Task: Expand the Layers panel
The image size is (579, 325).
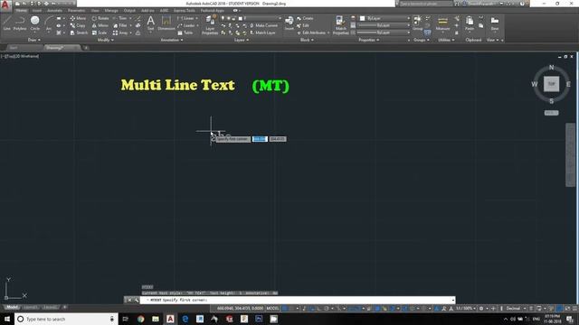Action: click(242, 40)
